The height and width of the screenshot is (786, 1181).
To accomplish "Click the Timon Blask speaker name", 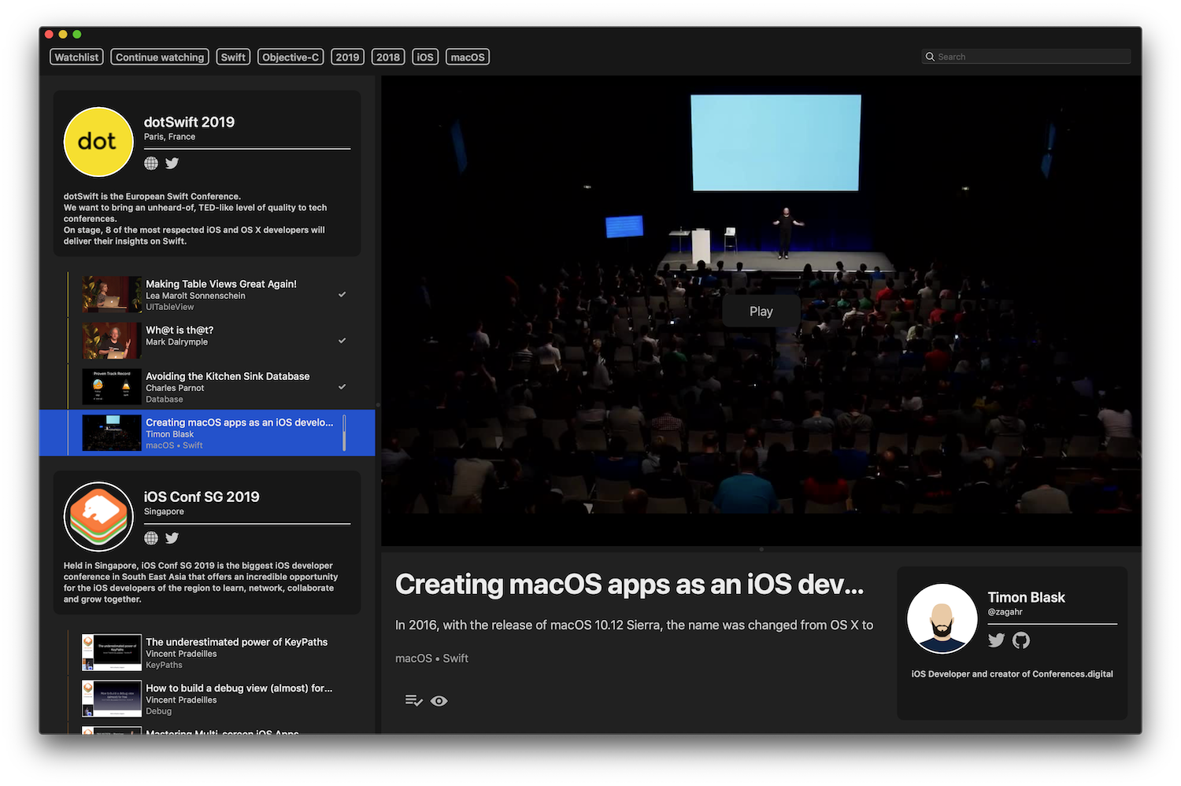I will (1026, 597).
